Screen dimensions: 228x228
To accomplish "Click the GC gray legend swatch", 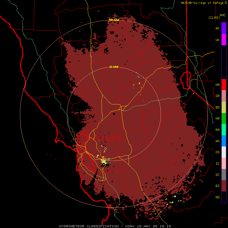I will (x=224, y=175).
